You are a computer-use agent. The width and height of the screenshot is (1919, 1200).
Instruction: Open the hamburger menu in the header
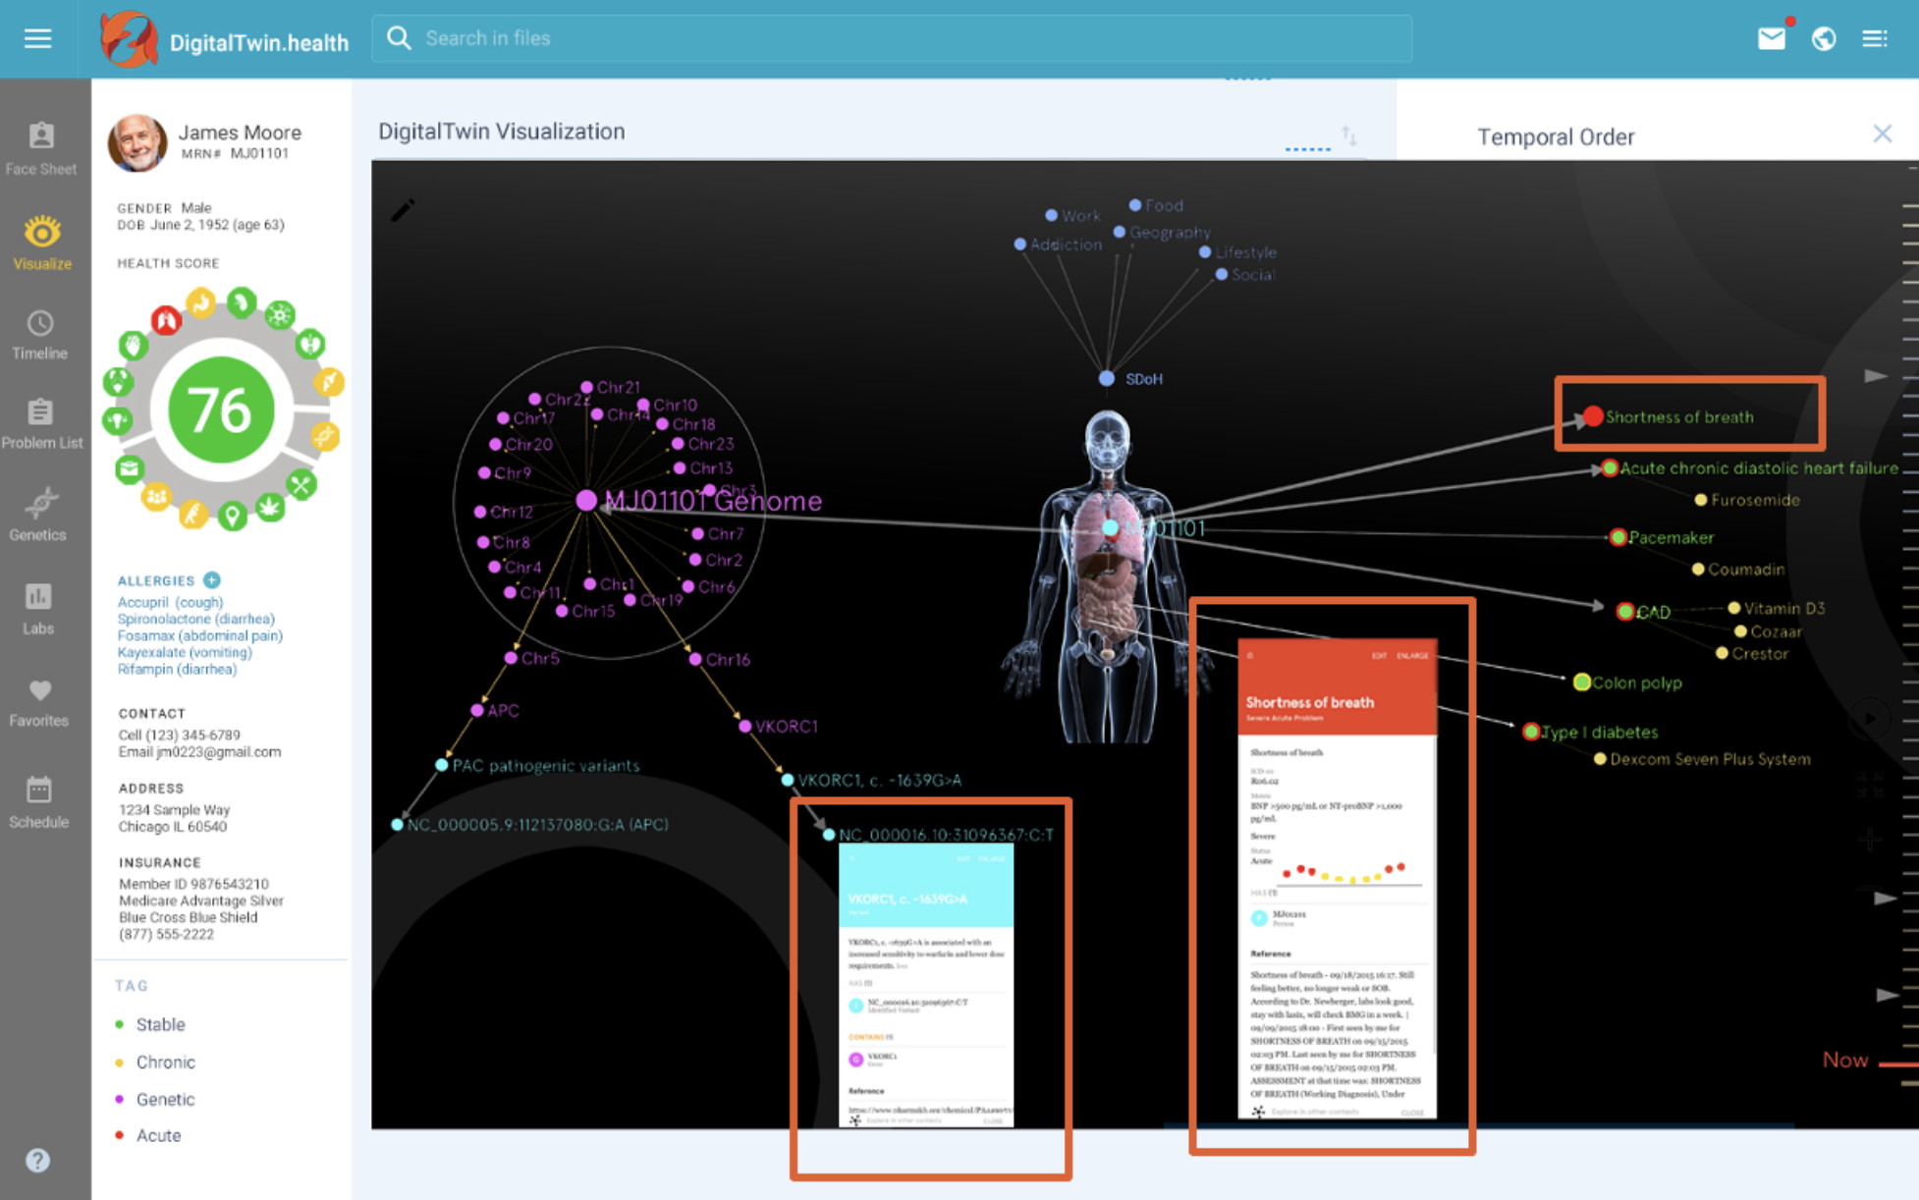(37, 38)
